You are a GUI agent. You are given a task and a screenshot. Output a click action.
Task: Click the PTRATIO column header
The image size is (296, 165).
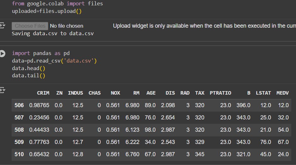(x=220, y=93)
